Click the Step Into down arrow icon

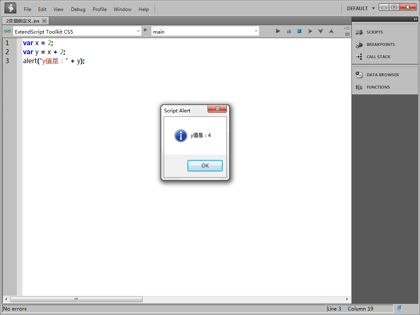point(320,31)
